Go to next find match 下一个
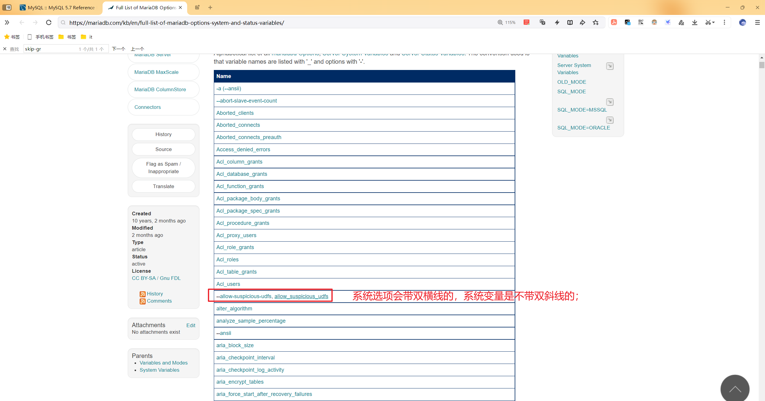 pyautogui.click(x=119, y=49)
